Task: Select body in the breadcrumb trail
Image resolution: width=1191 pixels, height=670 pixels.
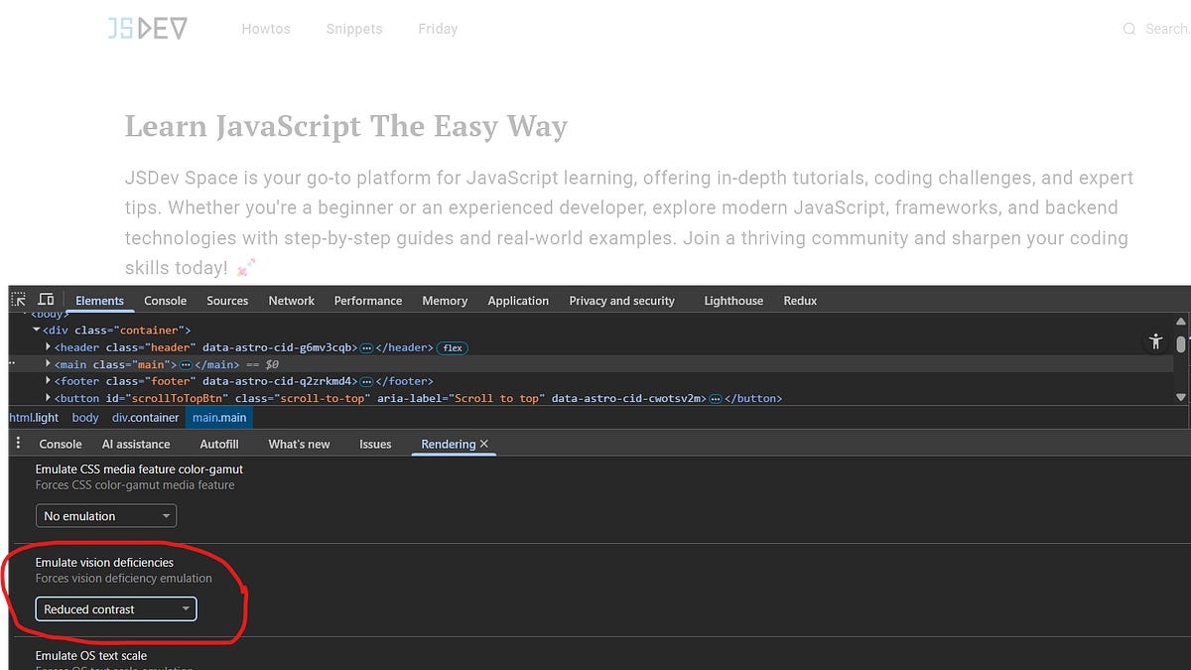Action: click(x=85, y=417)
